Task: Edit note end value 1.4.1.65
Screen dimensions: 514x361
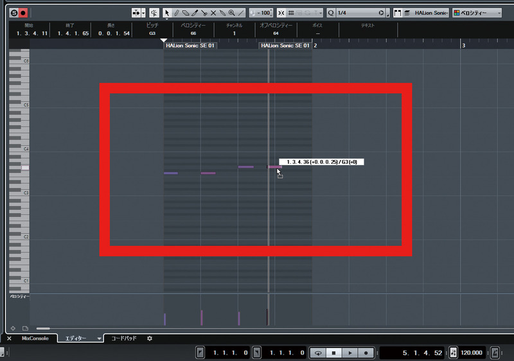Action: (x=73, y=33)
